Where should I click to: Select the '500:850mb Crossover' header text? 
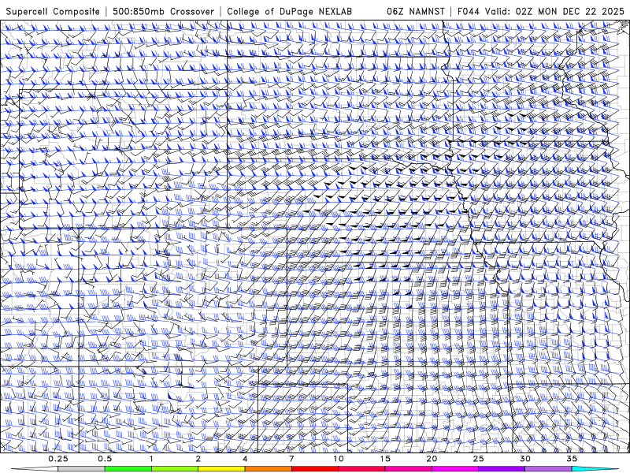click(164, 11)
